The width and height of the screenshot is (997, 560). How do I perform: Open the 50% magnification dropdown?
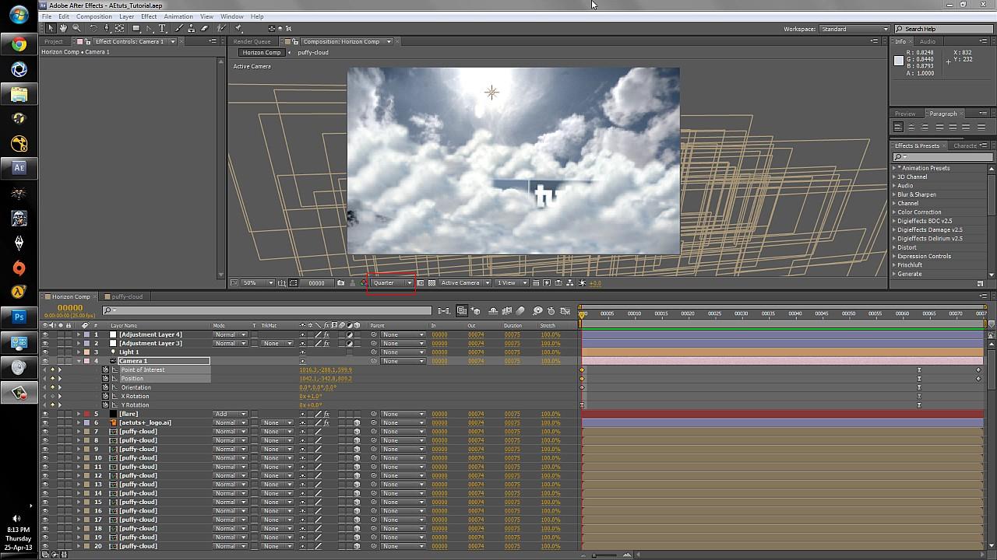coord(257,283)
